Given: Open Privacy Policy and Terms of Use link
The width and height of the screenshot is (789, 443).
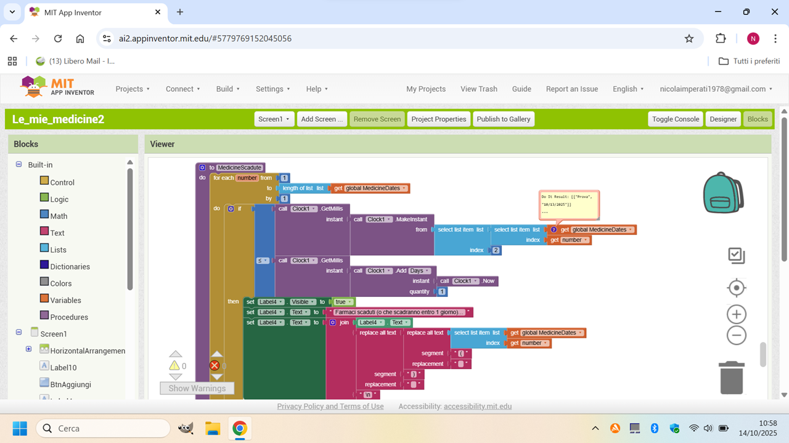Looking at the screenshot, I should point(330,406).
